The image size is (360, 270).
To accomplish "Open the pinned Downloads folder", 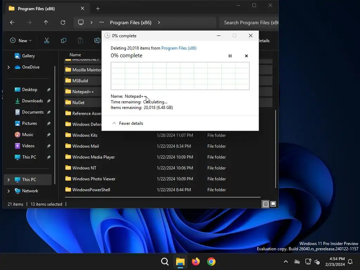I will (x=29, y=101).
